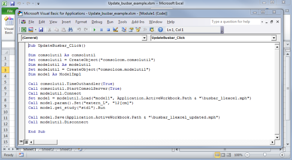
Task: Click the Excel File tab
Action: point(8,11)
